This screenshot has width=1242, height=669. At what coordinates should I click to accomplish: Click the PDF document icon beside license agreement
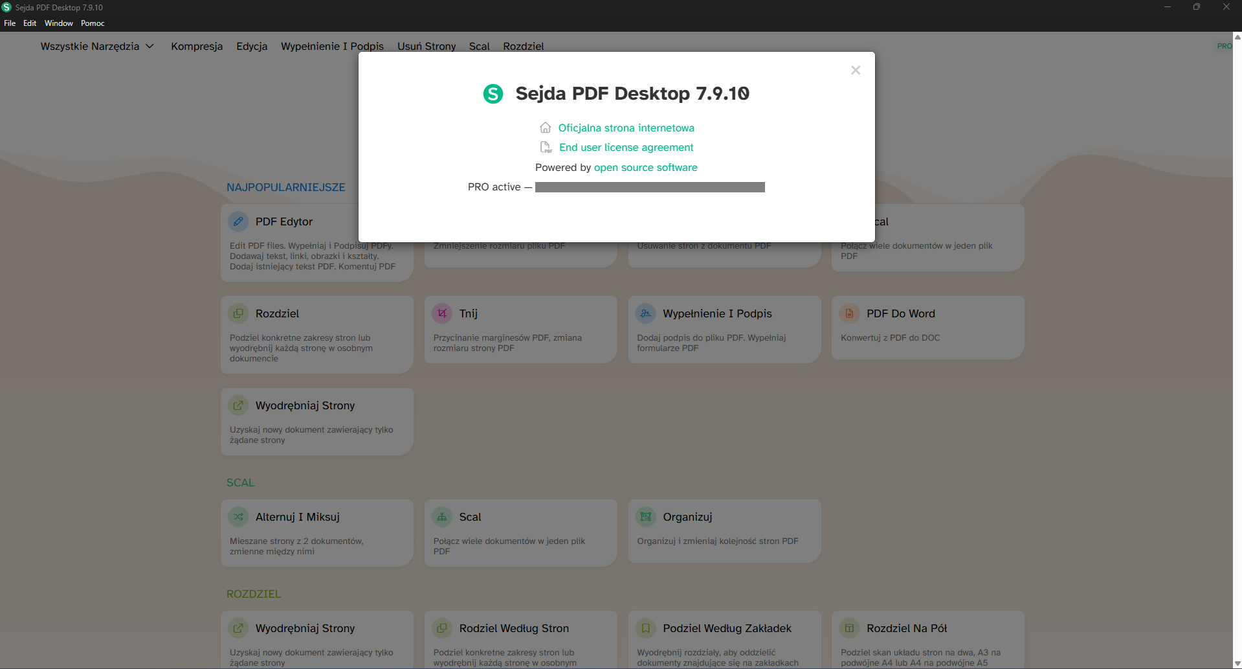click(546, 148)
